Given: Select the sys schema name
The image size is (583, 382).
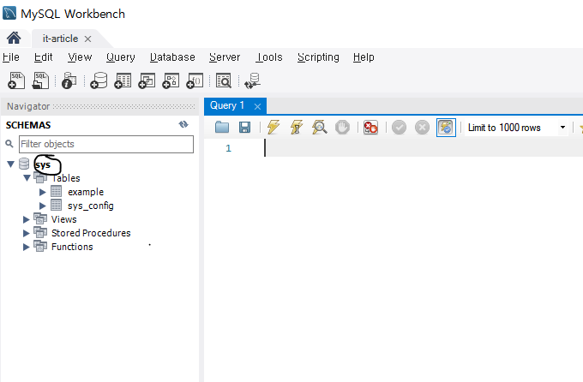Looking at the screenshot, I should pos(43,164).
